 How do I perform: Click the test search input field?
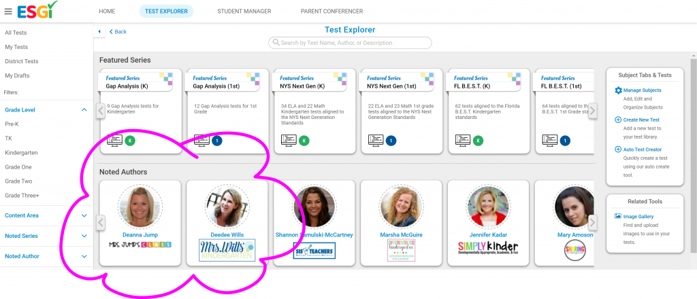pyautogui.click(x=350, y=43)
